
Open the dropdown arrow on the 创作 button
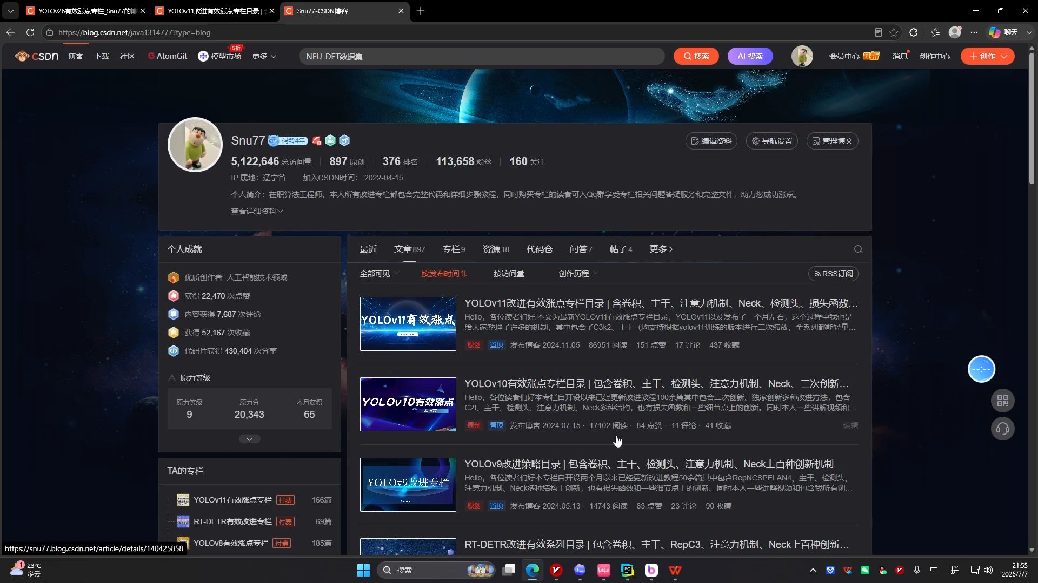[1004, 56]
